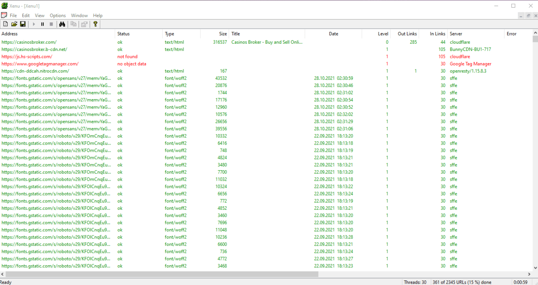Sort list by the Status column header
Screen dimensions: 538x285
123,34
